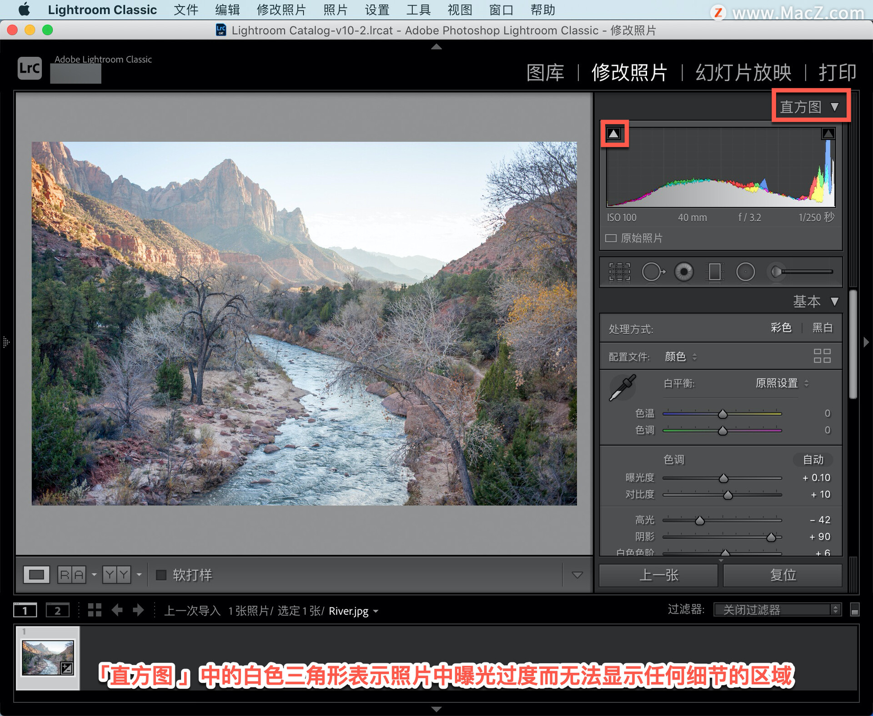The height and width of the screenshot is (716, 873).
Task: Hide the filmstrip with bottom arrow
Action: tap(436, 709)
